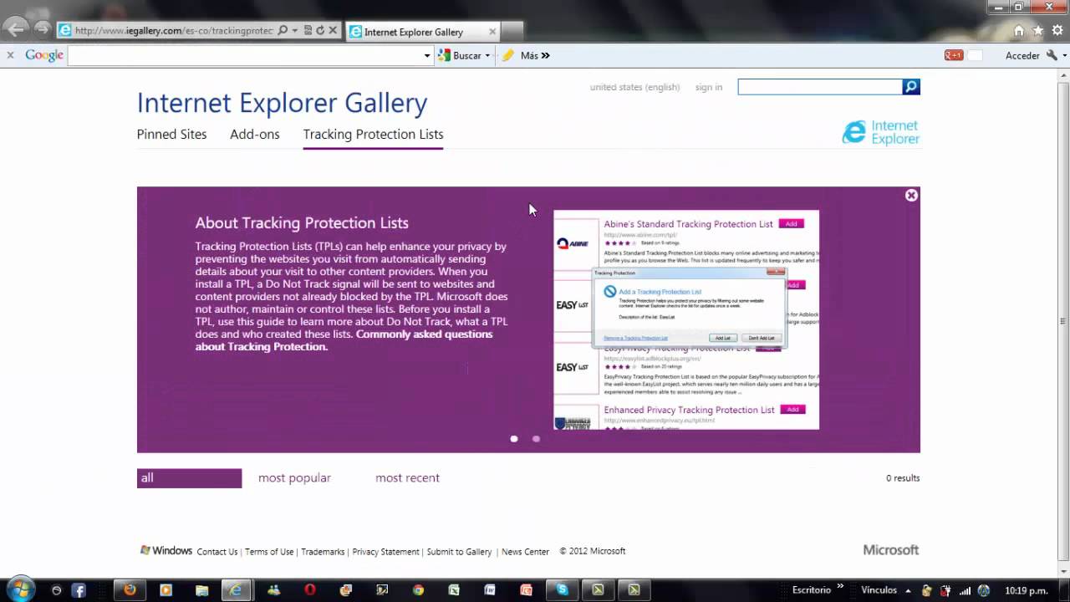The width and height of the screenshot is (1070, 602).
Task: Click the Google toolbar highlighter icon
Action: point(507,55)
